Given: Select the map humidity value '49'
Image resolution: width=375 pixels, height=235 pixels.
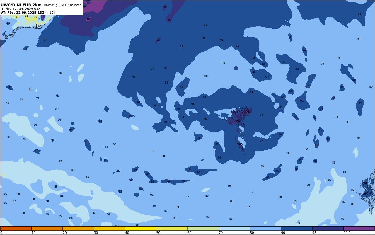Looking at the screenshot, I should (x=35, y=17).
